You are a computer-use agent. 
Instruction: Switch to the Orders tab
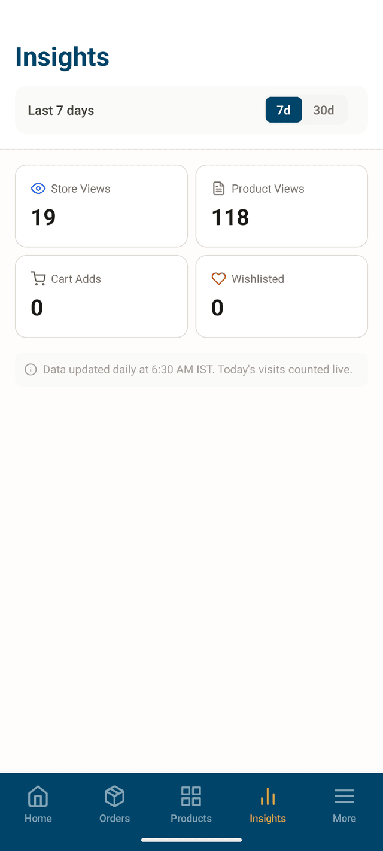click(x=114, y=805)
